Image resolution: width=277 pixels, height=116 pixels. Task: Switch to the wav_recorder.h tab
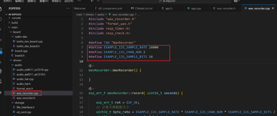[226, 8]
